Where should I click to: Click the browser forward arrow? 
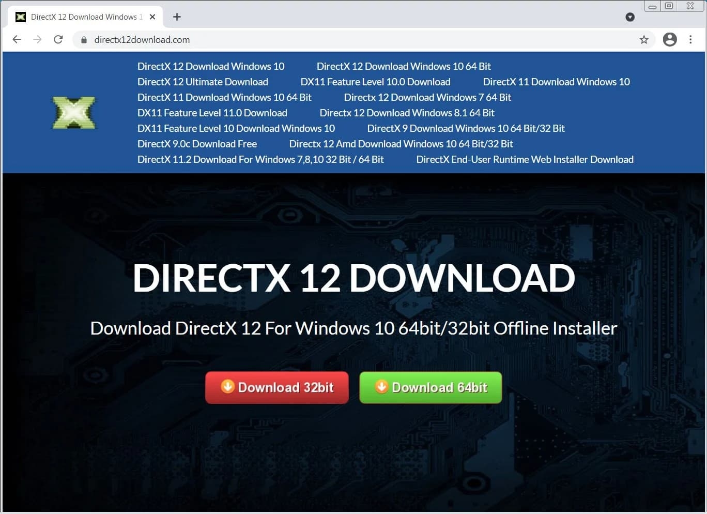[37, 40]
